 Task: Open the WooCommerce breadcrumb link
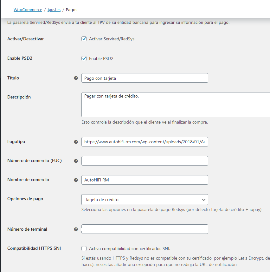click(28, 10)
